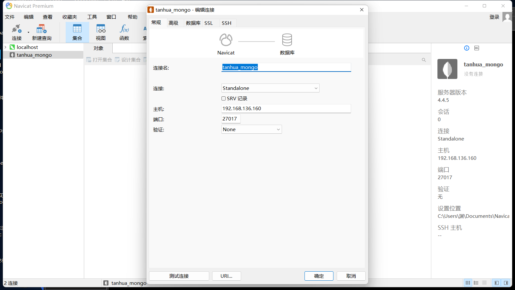515x290 pixels.
Task: Click the 数据库 cylinder icon in dialog
Action: click(x=287, y=40)
